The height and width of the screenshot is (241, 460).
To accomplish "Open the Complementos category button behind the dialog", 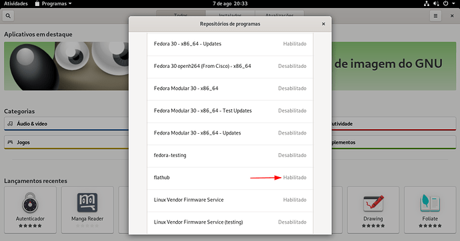I will pyautogui.click(x=394, y=142).
